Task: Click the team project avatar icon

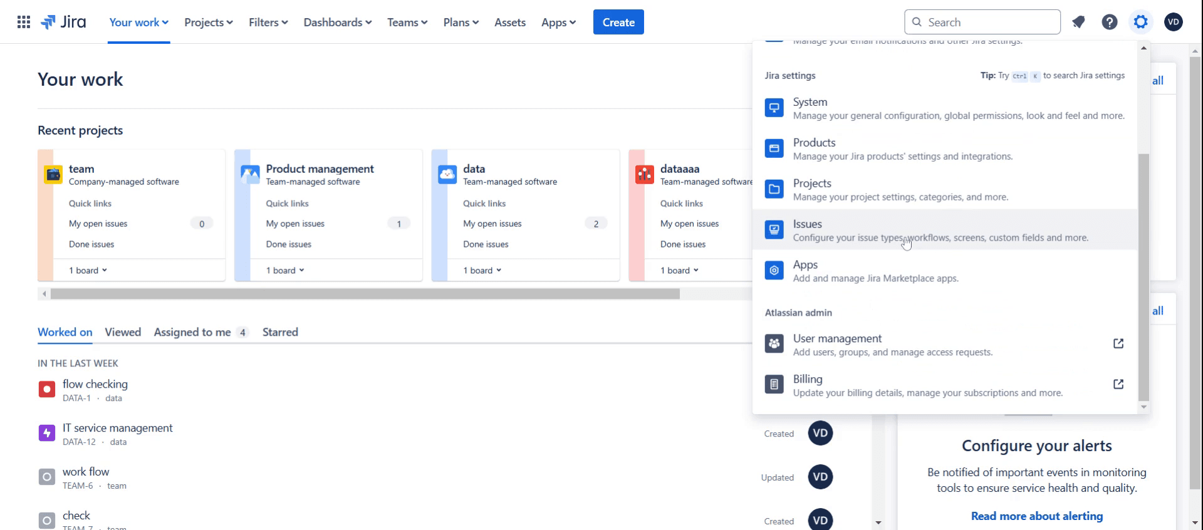Action: (53, 174)
